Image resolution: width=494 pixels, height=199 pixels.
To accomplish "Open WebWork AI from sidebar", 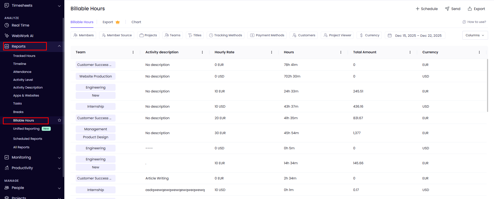I will pos(22,36).
